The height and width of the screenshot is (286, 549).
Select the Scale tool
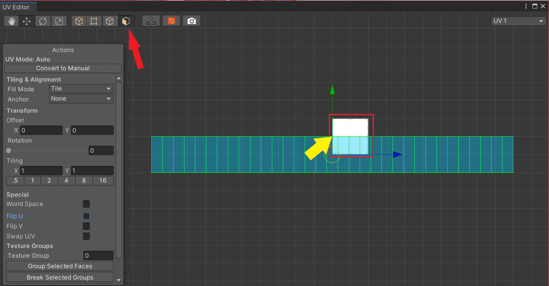59,21
